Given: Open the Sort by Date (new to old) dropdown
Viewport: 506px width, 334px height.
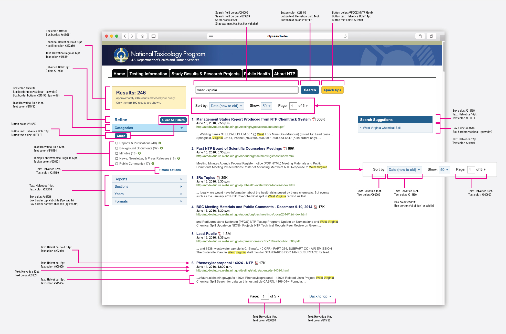Looking at the screenshot, I should (x=227, y=106).
